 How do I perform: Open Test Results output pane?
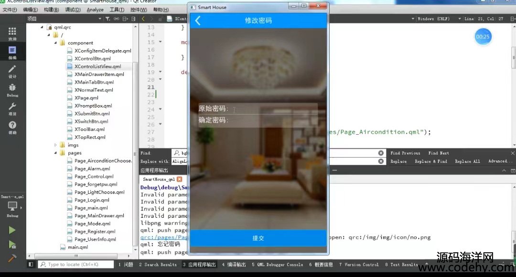(x=401, y=265)
